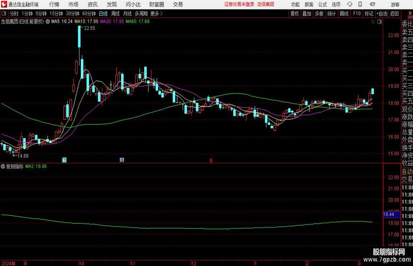The width and height of the screenshot is (413, 266).
Task: Open the 选项 menu
Action: tap(336, 4)
